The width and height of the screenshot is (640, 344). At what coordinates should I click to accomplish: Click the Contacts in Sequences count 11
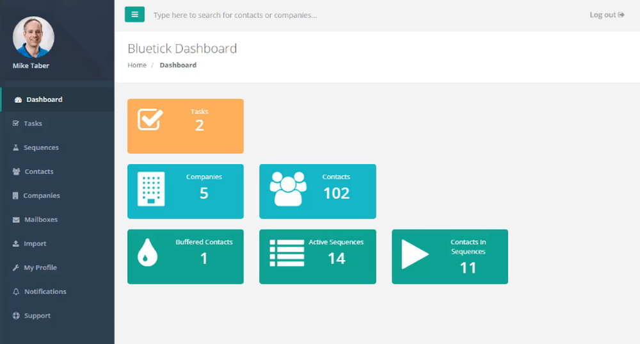pyautogui.click(x=468, y=268)
